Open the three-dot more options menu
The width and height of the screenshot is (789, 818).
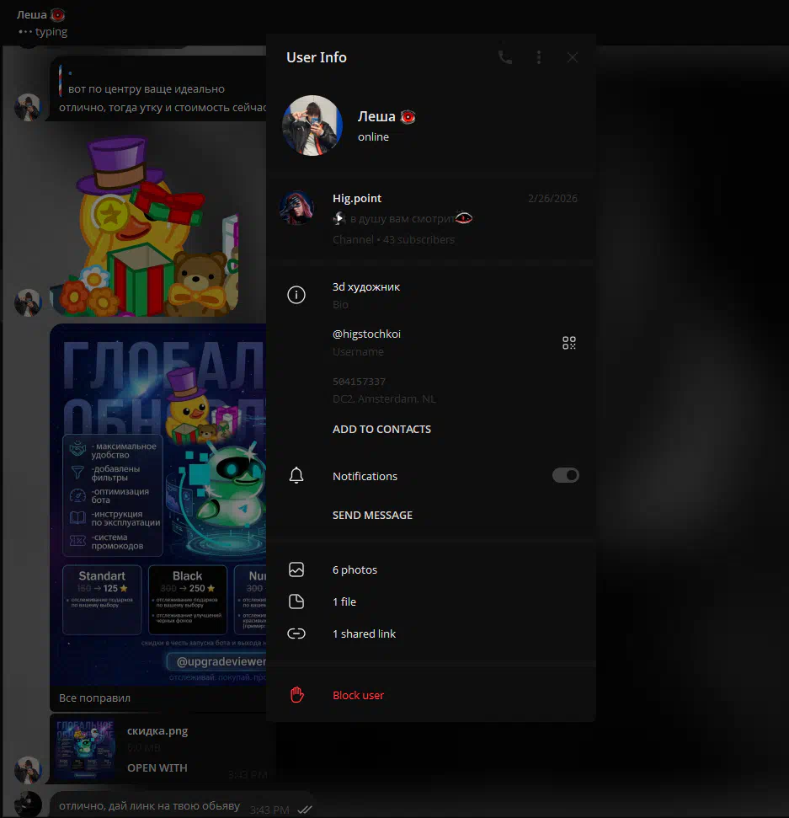click(539, 57)
